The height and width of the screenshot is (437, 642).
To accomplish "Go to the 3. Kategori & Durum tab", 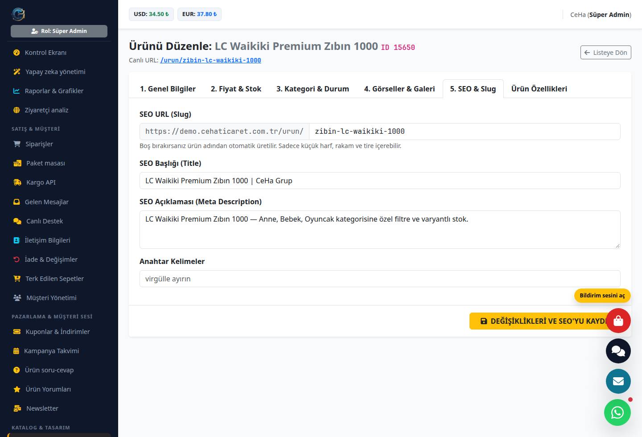I will click(x=313, y=89).
